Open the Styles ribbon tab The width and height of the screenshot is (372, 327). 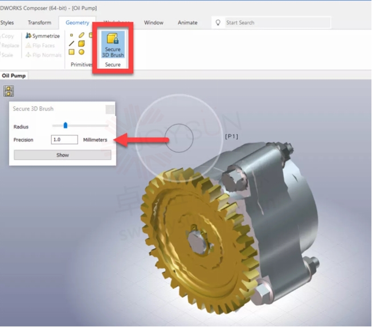[7, 23]
